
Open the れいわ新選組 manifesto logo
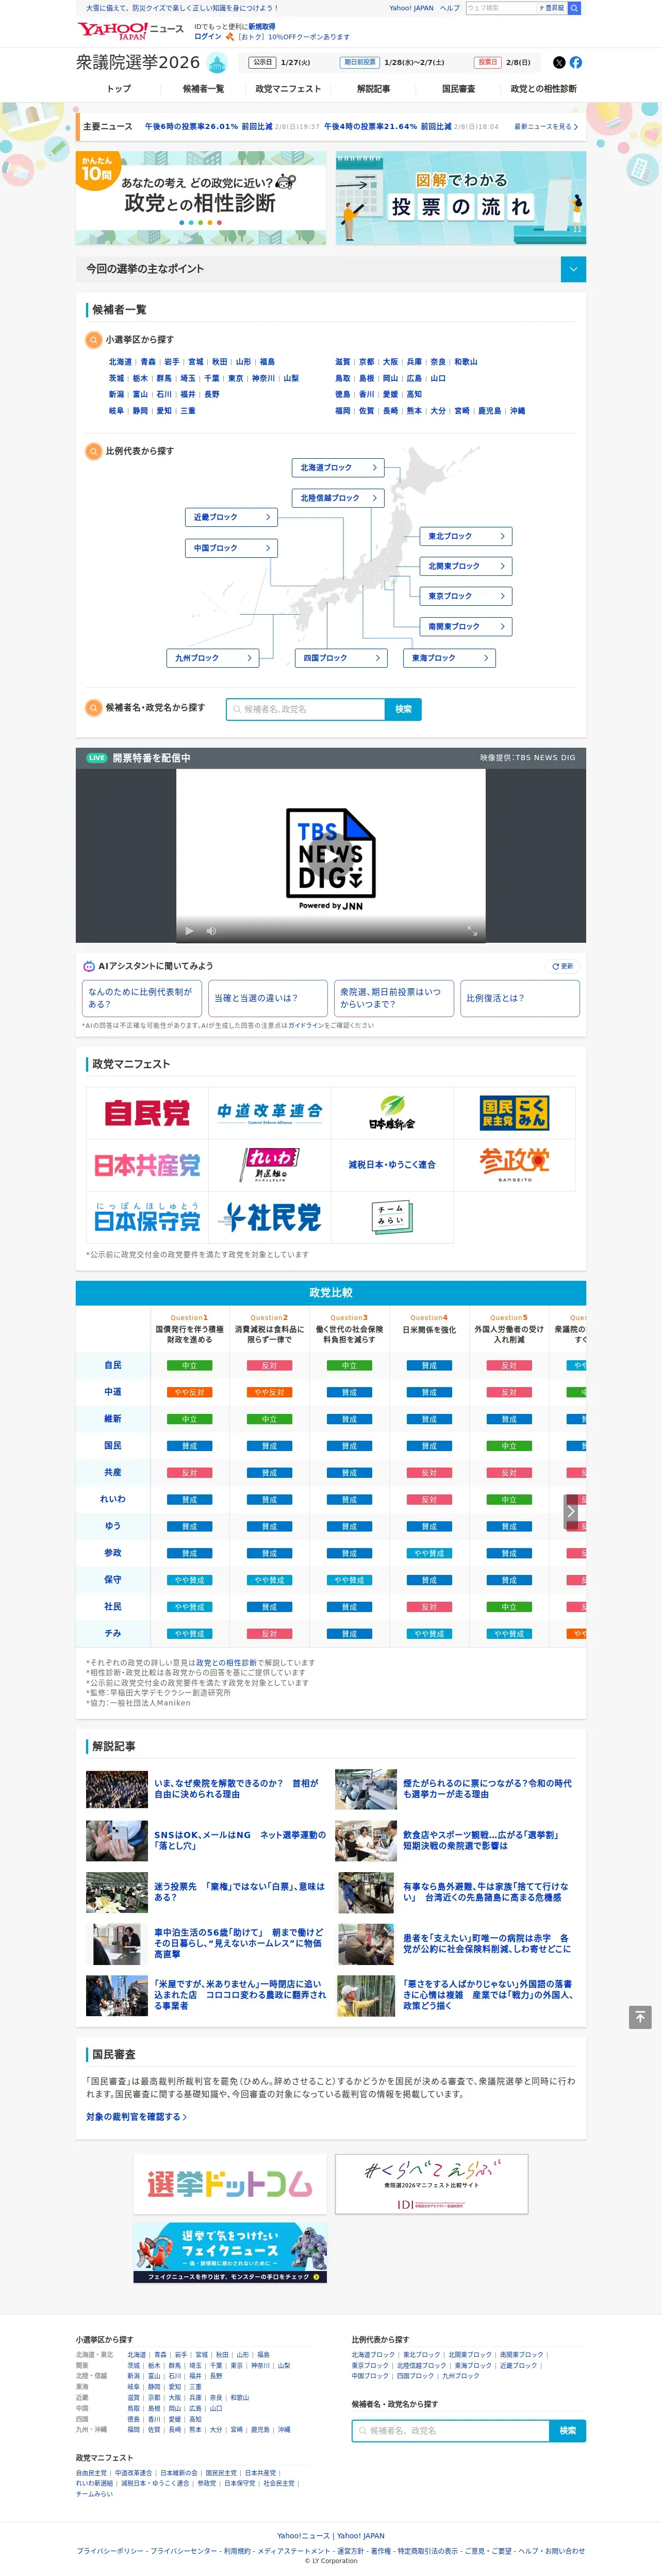coord(270,1165)
